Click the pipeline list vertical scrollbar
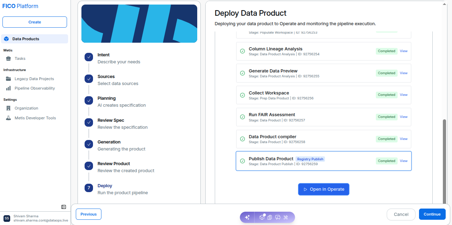Viewport: 452px width, 225px height. (x=444, y=161)
